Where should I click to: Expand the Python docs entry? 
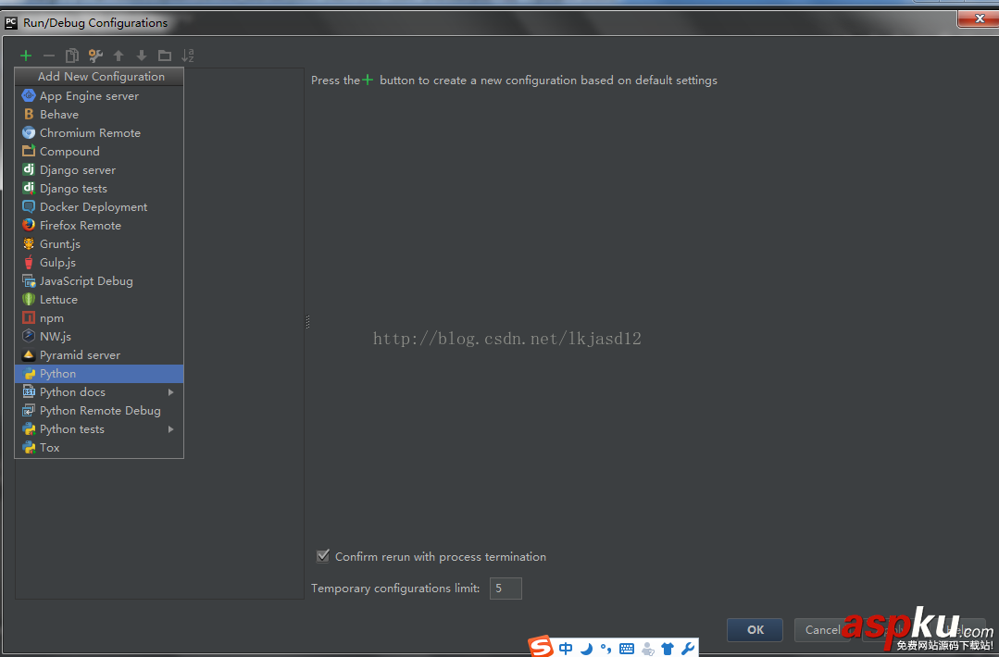point(169,391)
